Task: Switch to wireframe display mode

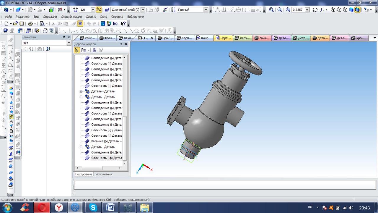Action: click(333, 10)
